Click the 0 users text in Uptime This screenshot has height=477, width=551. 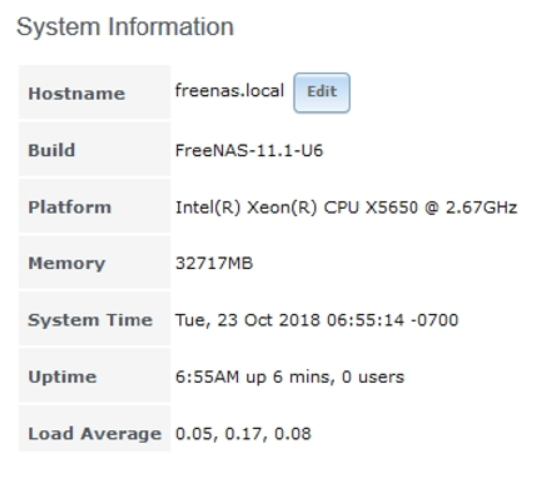point(373,377)
